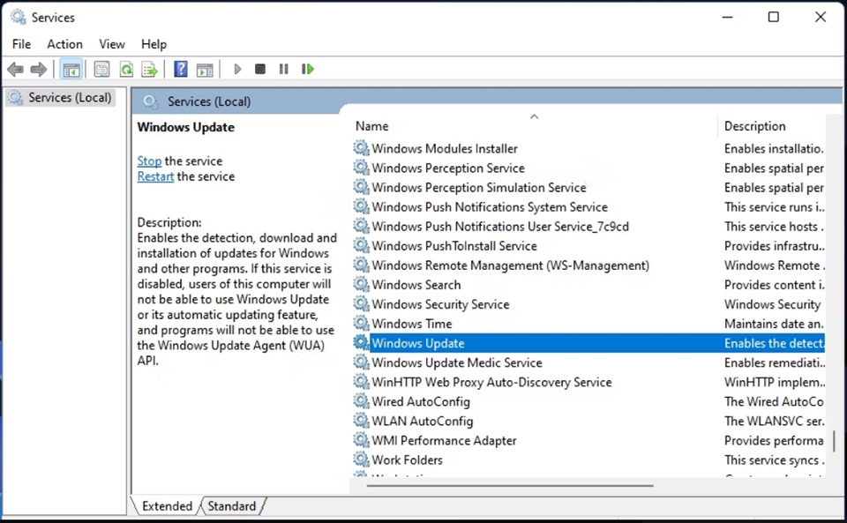Select Windows Search service row
This screenshot has height=523, width=847.
(416, 285)
